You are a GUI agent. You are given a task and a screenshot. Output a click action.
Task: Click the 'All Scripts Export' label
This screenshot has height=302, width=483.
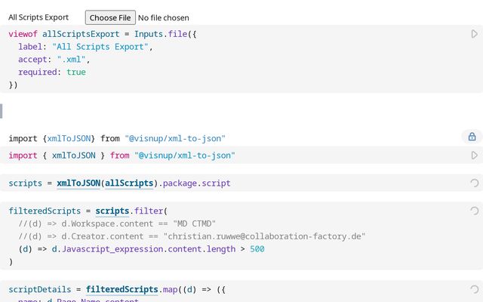38,17
